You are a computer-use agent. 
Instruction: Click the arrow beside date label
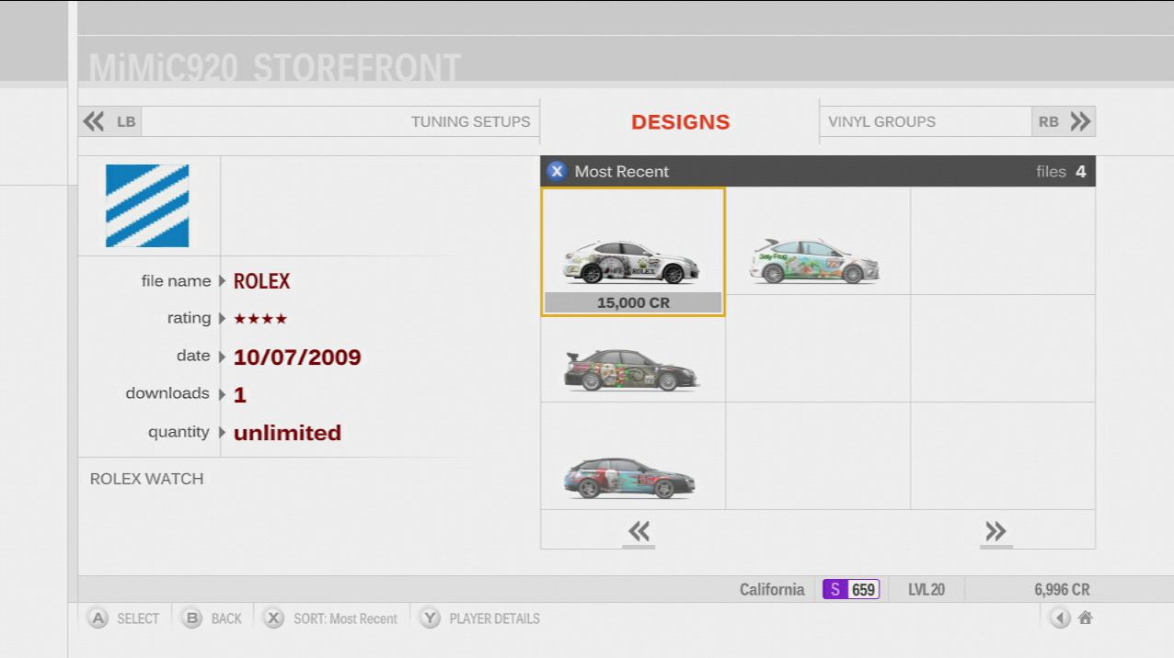tap(222, 357)
